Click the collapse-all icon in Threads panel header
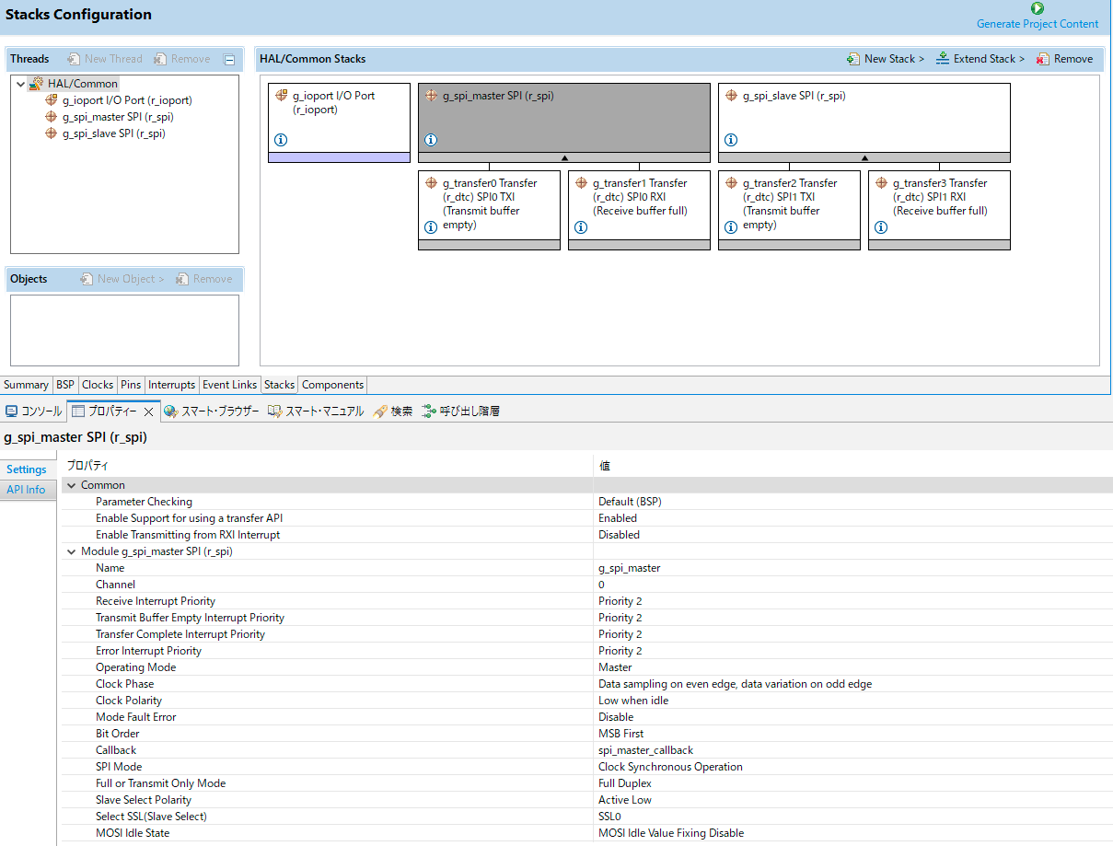Screen dimensions: 1113x846 point(229,59)
